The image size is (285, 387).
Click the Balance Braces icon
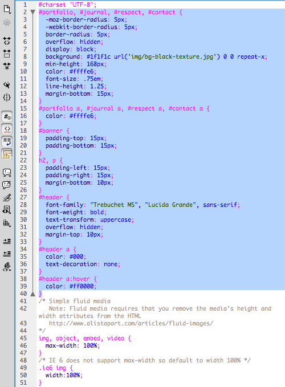click(7, 97)
